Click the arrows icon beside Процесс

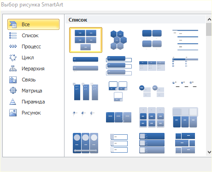13,46
